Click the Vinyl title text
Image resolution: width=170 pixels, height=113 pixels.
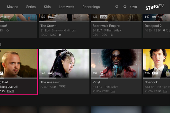point(96,82)
